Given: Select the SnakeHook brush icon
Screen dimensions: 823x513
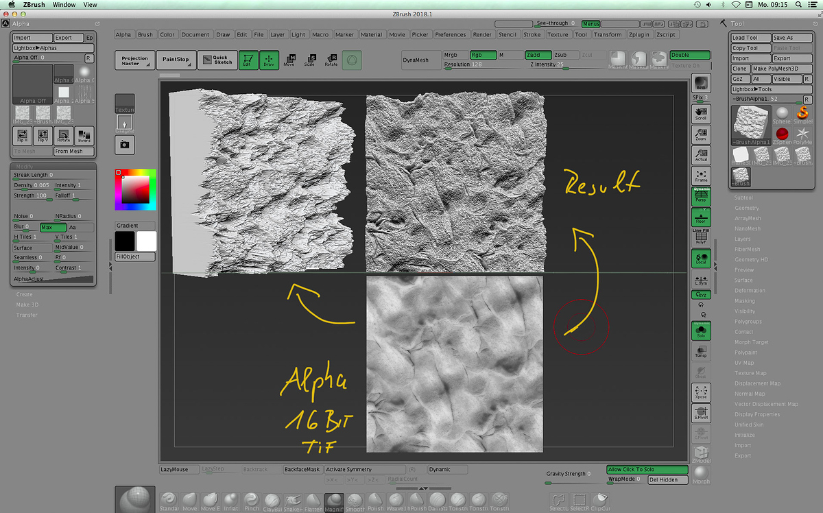Looking at the screenshot, I should pos(293,502).
